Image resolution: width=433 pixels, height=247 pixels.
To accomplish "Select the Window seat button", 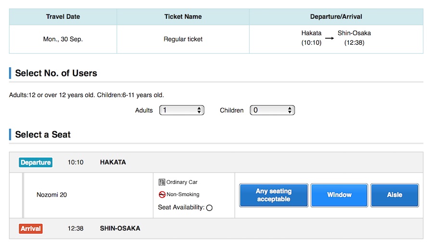I will tap(339, 195).
